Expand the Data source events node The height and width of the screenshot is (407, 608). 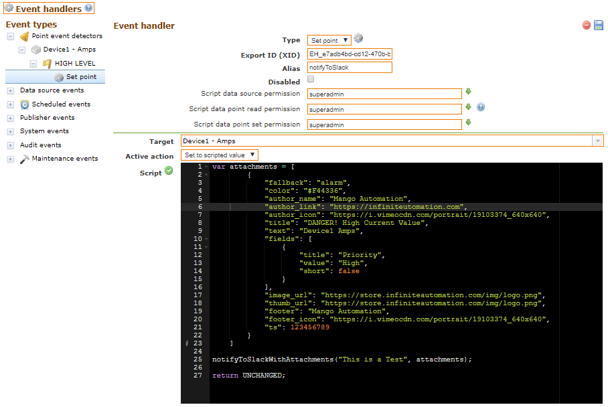click(11, 90)
